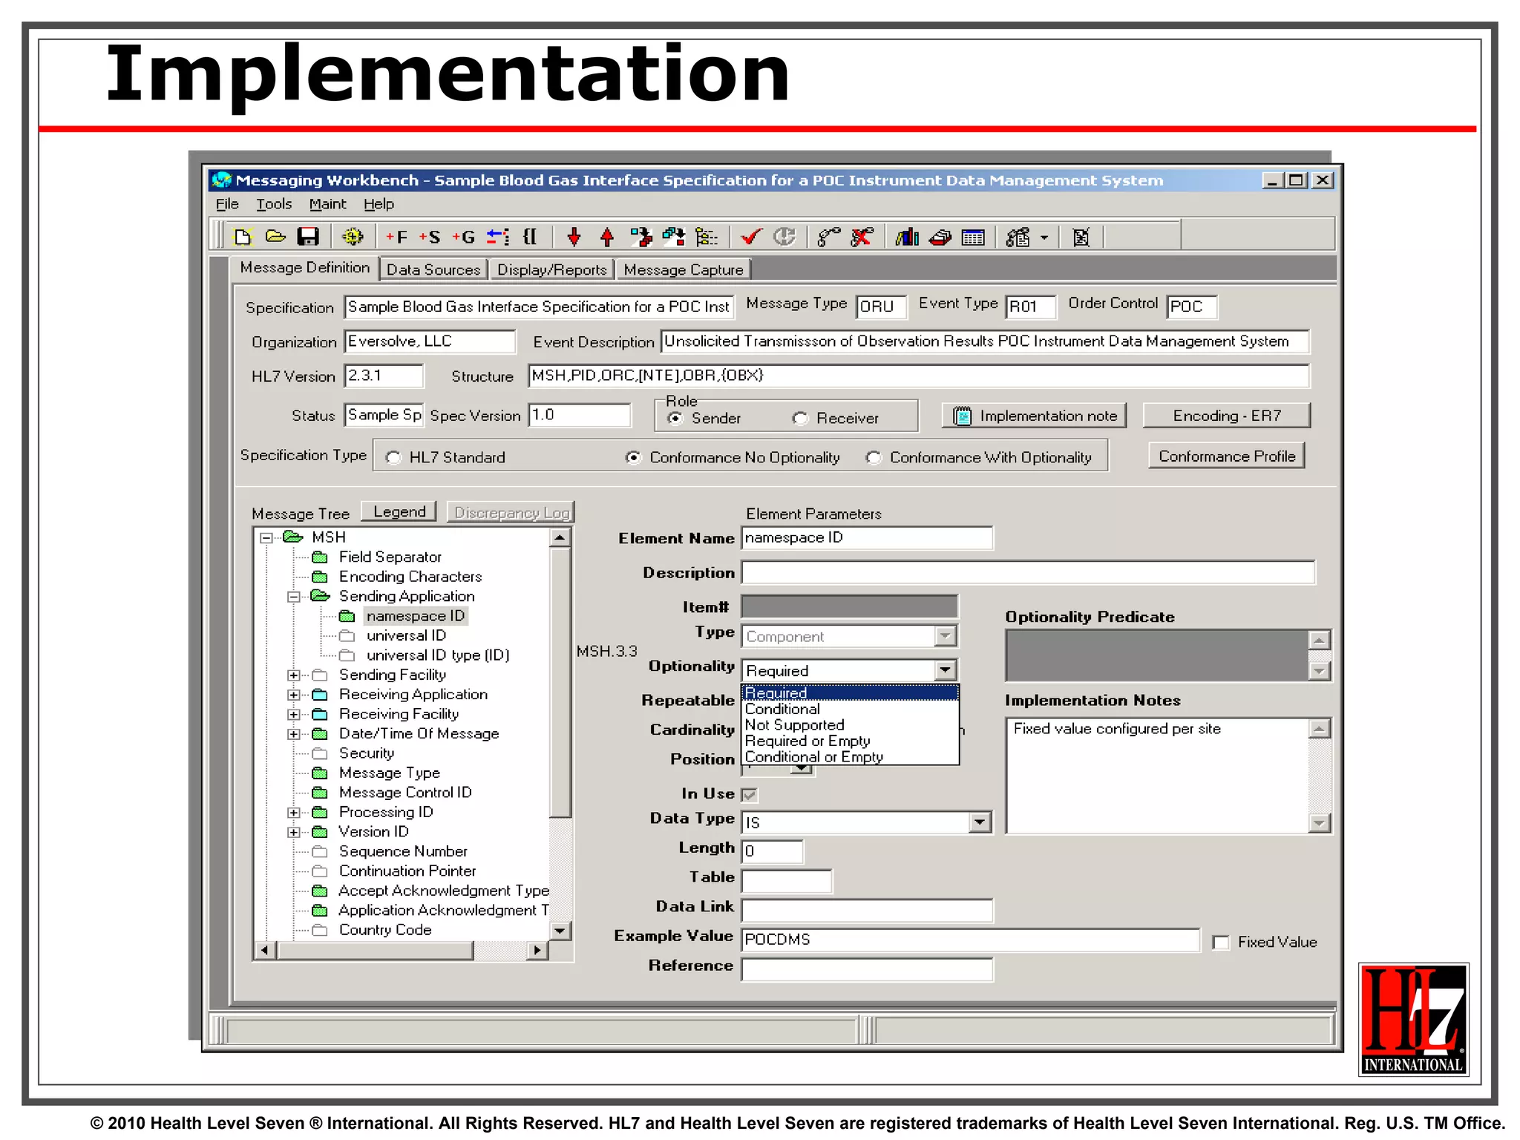Collapse the Sending Application node

pos(294,597)
